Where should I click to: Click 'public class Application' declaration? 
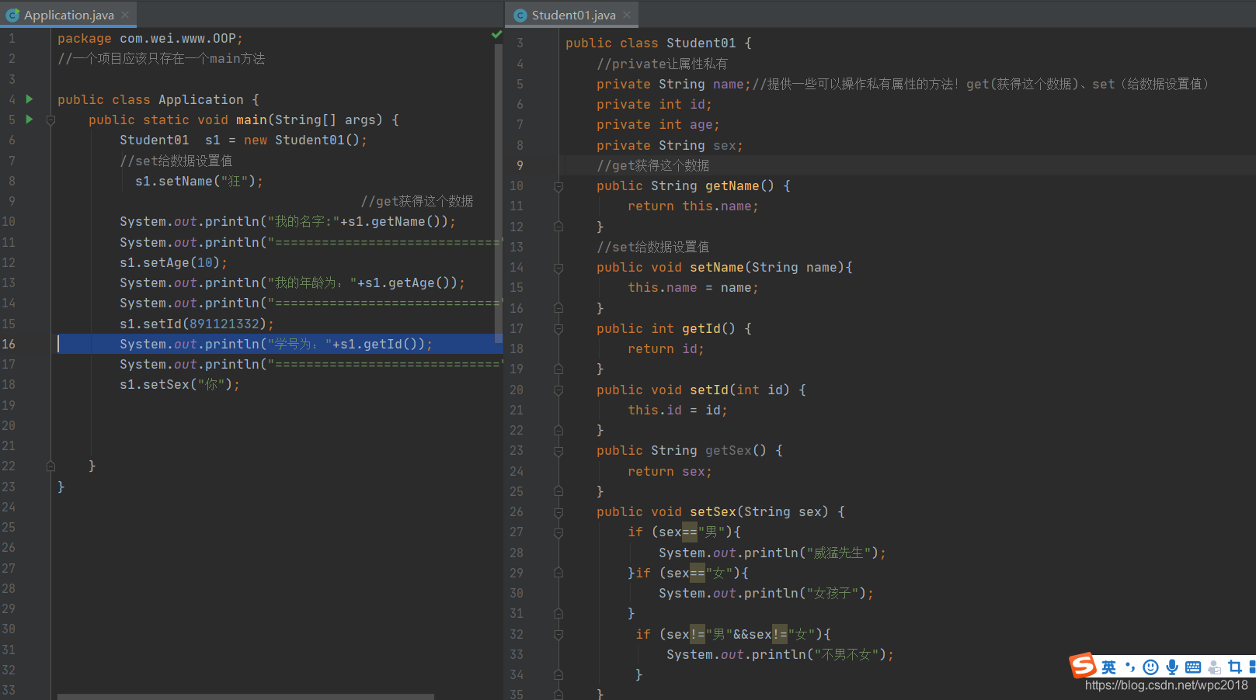(158, 100)
